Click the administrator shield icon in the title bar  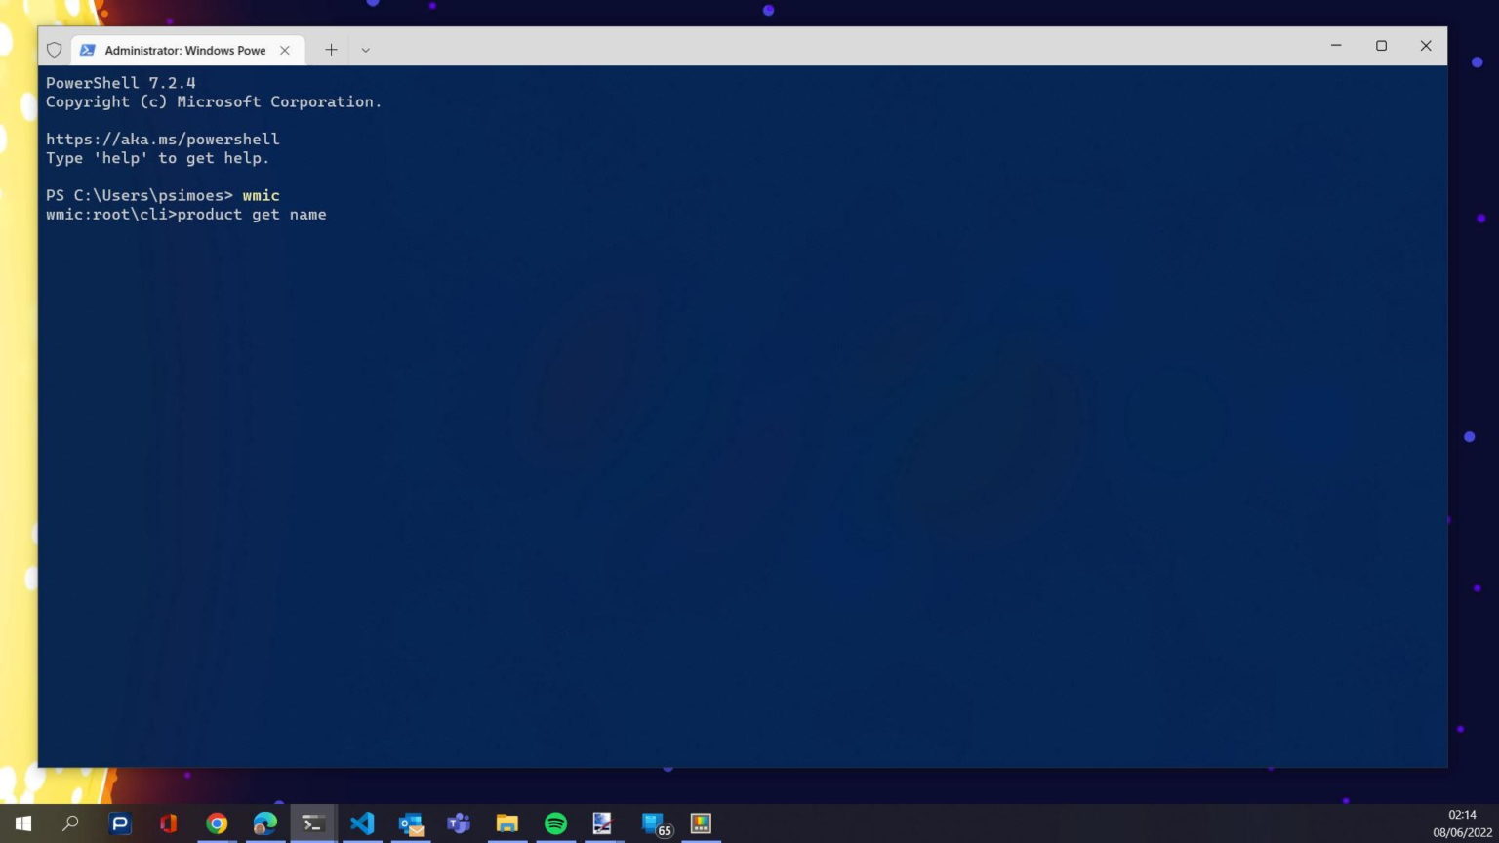click(x=54, y=49)
